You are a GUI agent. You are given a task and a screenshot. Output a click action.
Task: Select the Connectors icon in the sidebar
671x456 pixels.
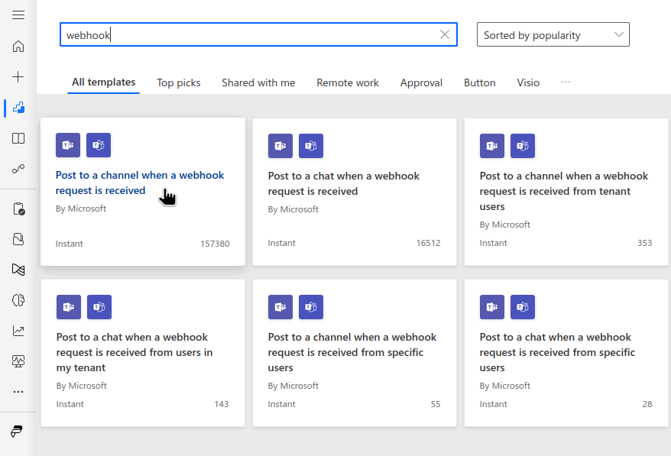tap(18, 170)
